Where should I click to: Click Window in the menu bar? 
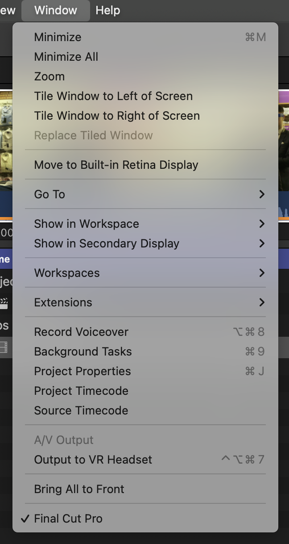[55, 10]
